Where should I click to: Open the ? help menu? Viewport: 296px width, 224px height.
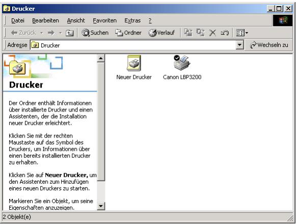(x=150, y=20)
